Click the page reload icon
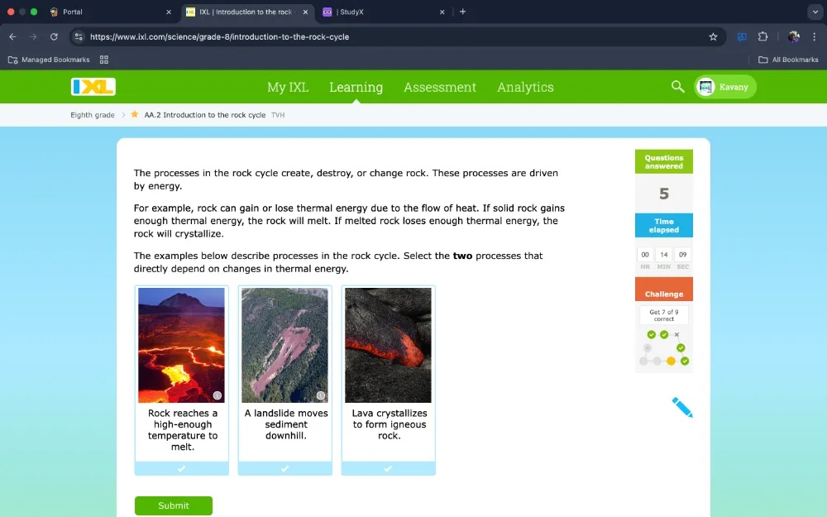827x517 pixels. click(54, 36)
